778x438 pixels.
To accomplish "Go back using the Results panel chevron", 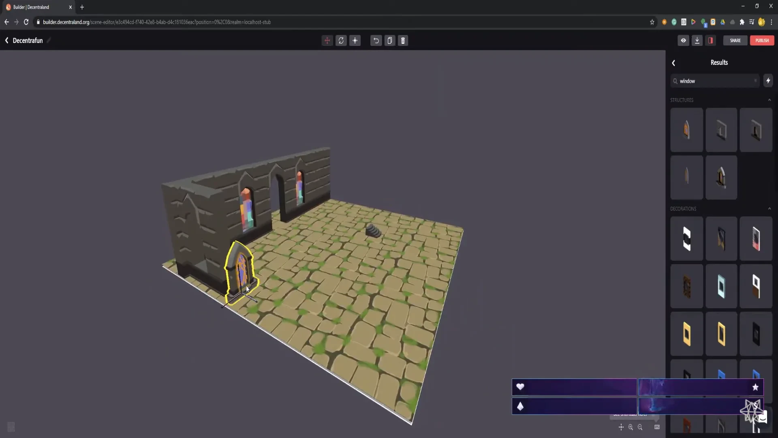I will (673, 63).
